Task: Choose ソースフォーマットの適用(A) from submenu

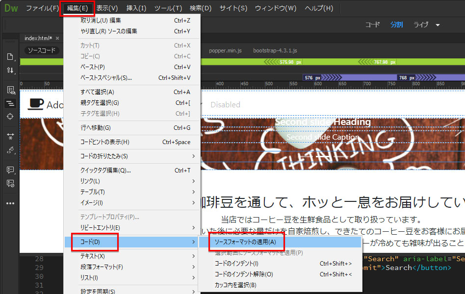Action: click(245, 242)
